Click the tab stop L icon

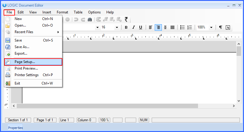228,27
